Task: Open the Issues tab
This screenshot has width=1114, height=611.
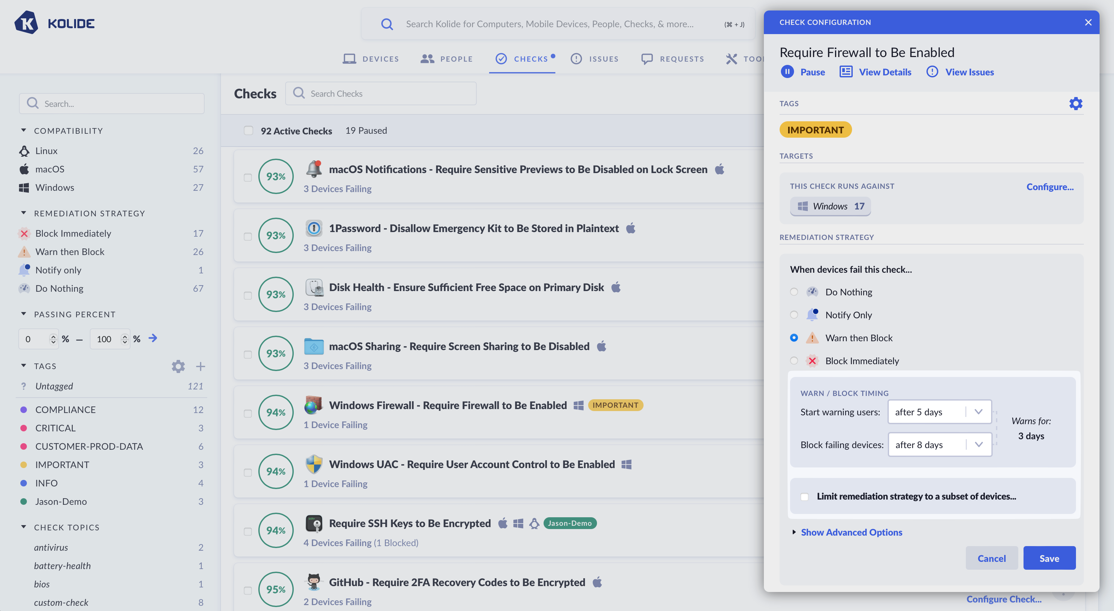Action: (x=595, y=59)
